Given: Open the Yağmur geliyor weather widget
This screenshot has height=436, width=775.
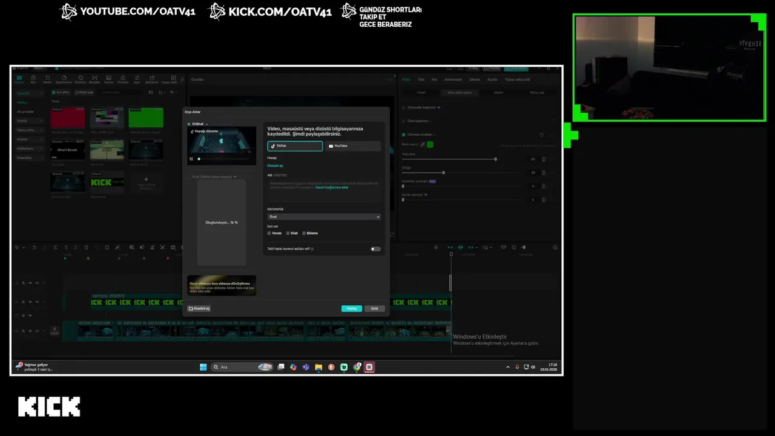Looking at the screenshot, I should (35, 367).
